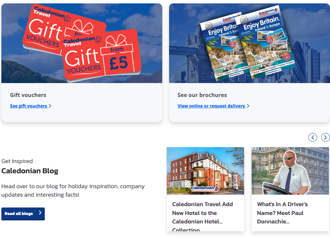Click the See our brochures card heading
Viewport: 330px width, 237px height.
202,95
